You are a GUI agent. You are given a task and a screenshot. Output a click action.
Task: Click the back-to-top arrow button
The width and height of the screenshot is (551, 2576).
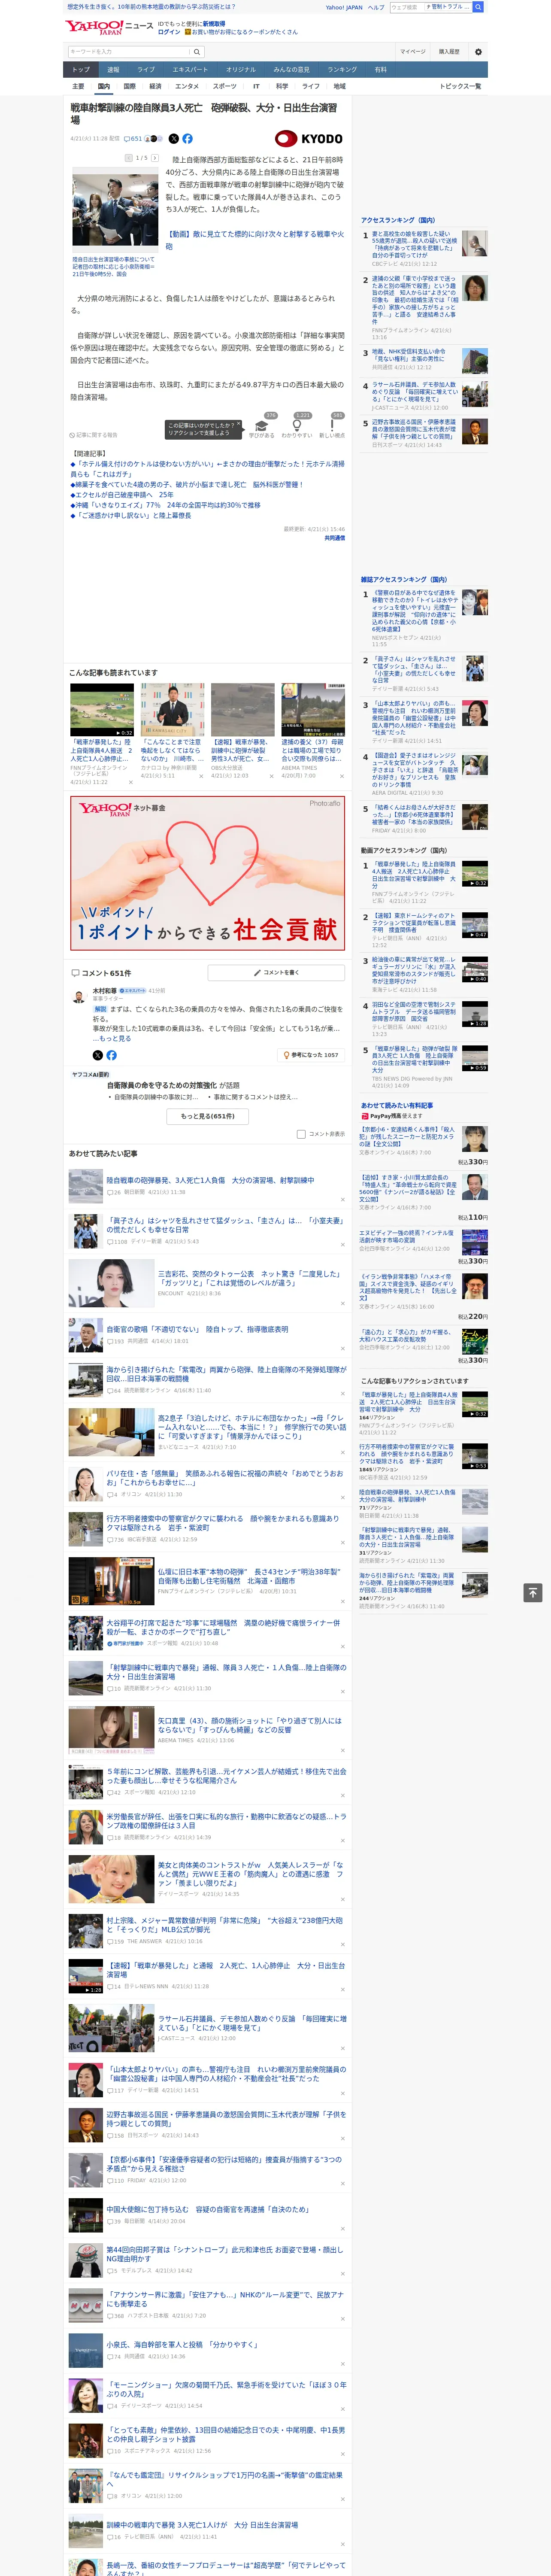(x=533, y=1592)
